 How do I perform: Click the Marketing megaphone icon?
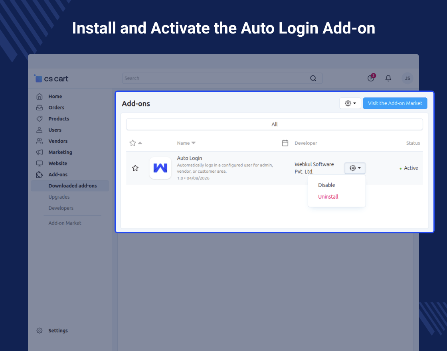40,152
